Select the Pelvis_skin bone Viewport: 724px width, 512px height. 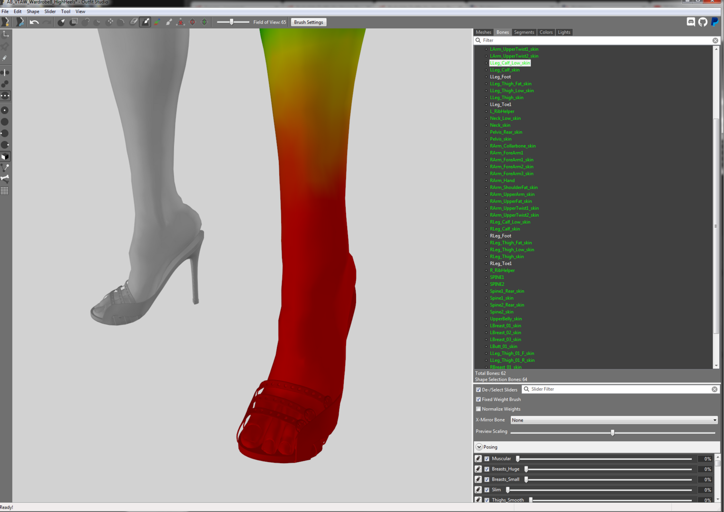[501, 139]
